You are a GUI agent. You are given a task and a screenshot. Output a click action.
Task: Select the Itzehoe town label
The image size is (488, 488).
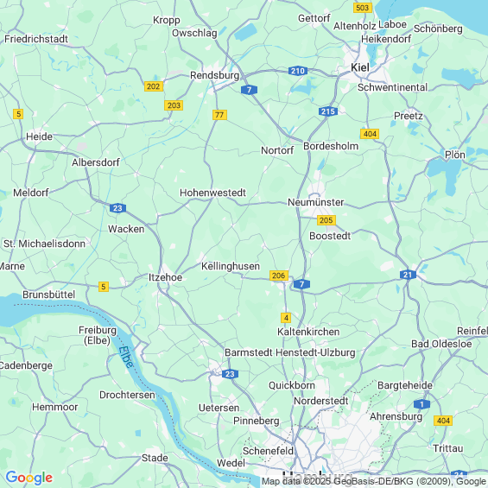point(165,277)
